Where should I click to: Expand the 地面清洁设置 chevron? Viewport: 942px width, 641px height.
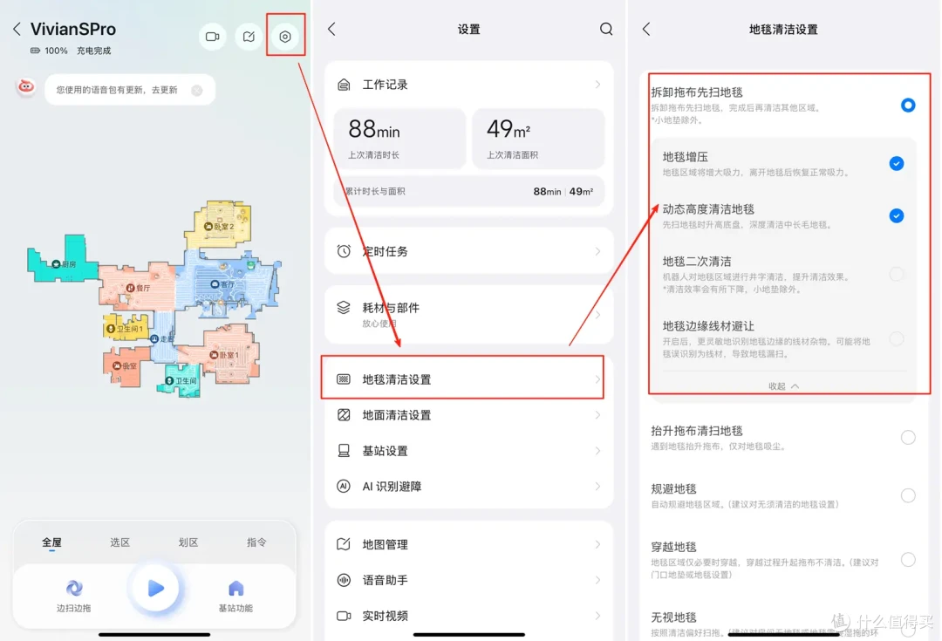597,415
